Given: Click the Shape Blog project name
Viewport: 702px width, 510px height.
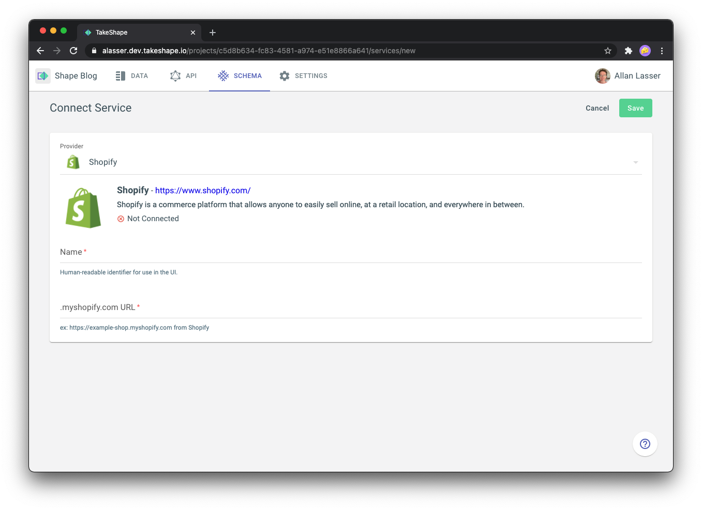Looking at the screenshot, I should pos(76,76).
